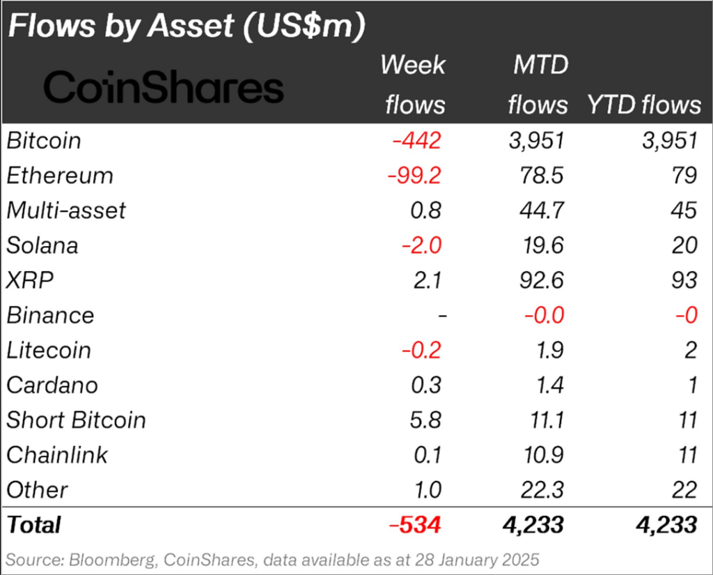Select the Cardano row label
Viewport: 713px width, 575px height.
(x=52, y=385)
